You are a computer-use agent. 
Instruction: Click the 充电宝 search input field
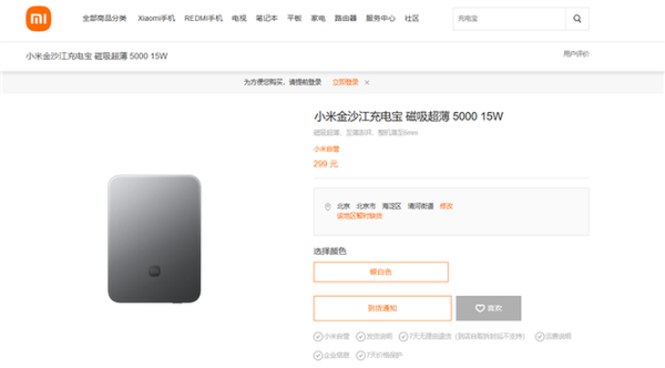coord(507,18)
